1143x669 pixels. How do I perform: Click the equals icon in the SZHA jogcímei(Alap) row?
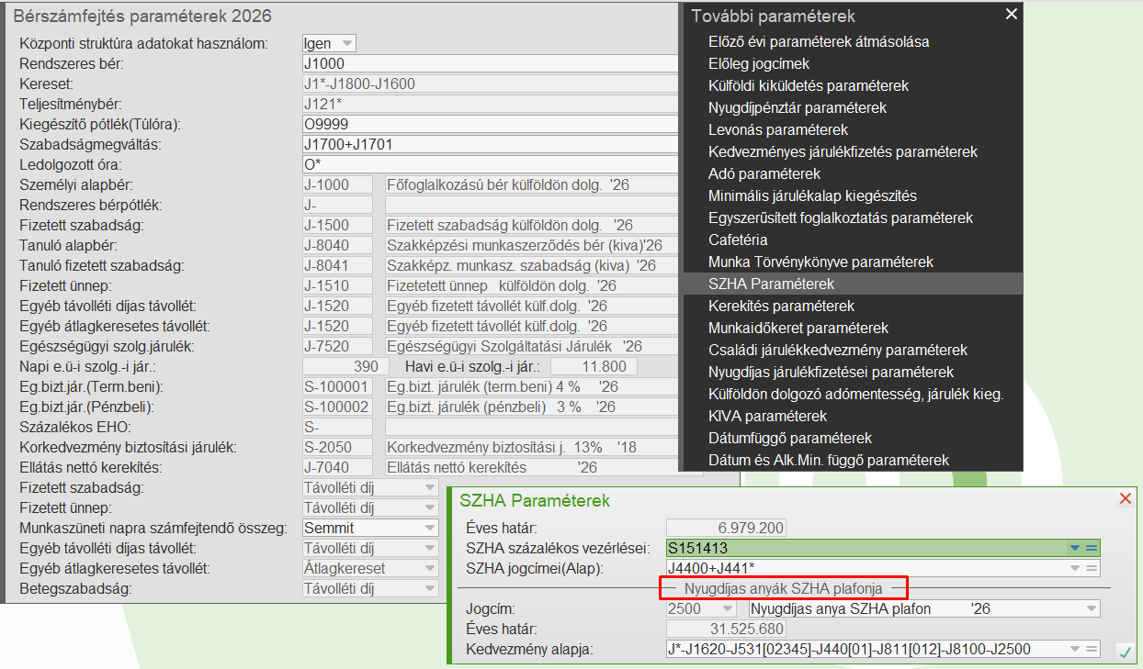1092,569
